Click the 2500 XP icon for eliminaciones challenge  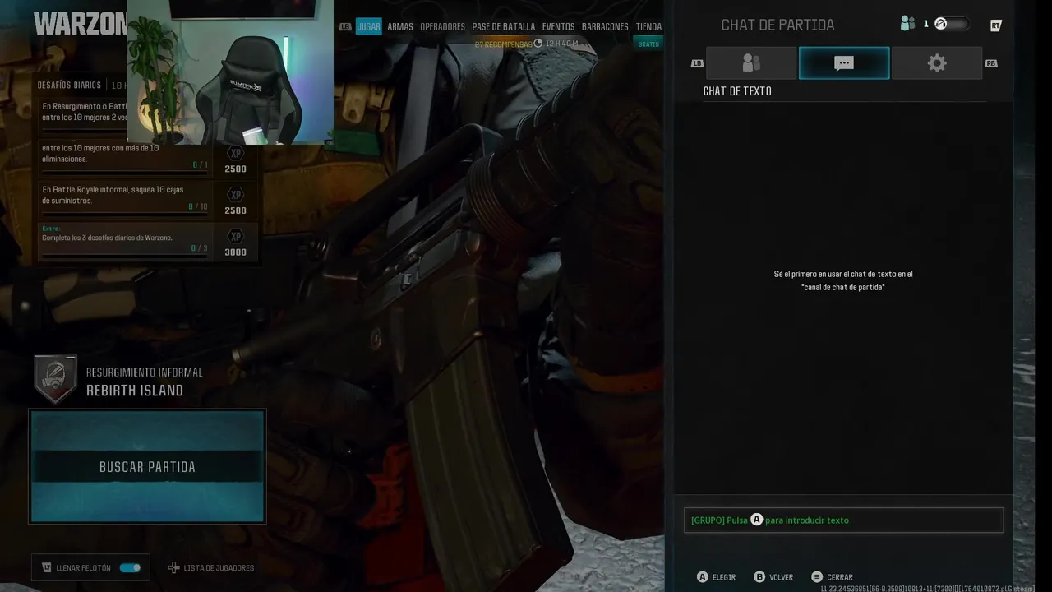click(235, 153)
